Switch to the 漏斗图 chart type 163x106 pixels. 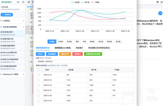[101, 42]
